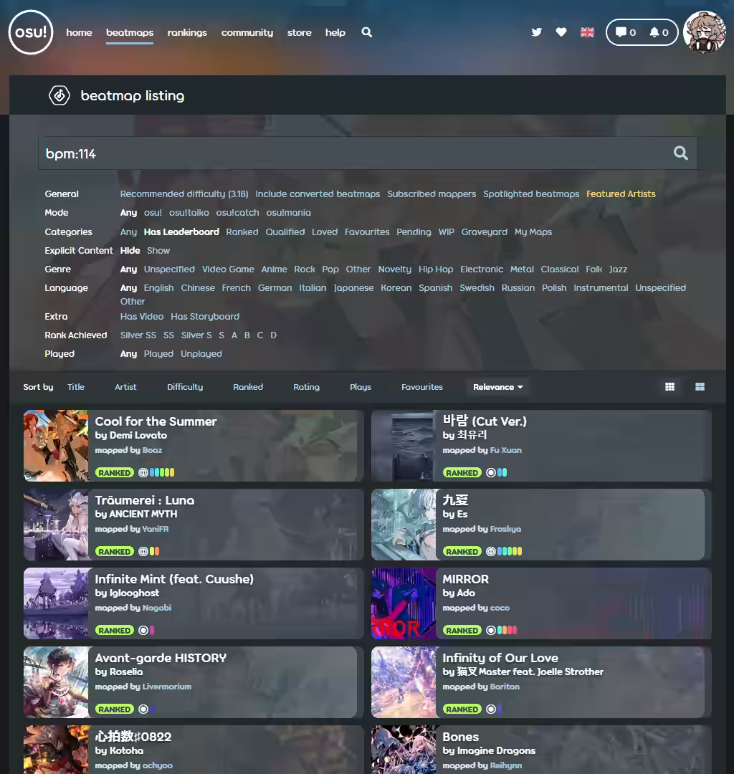
Task: Filter genre by Video Game
Action: [228, 269]
